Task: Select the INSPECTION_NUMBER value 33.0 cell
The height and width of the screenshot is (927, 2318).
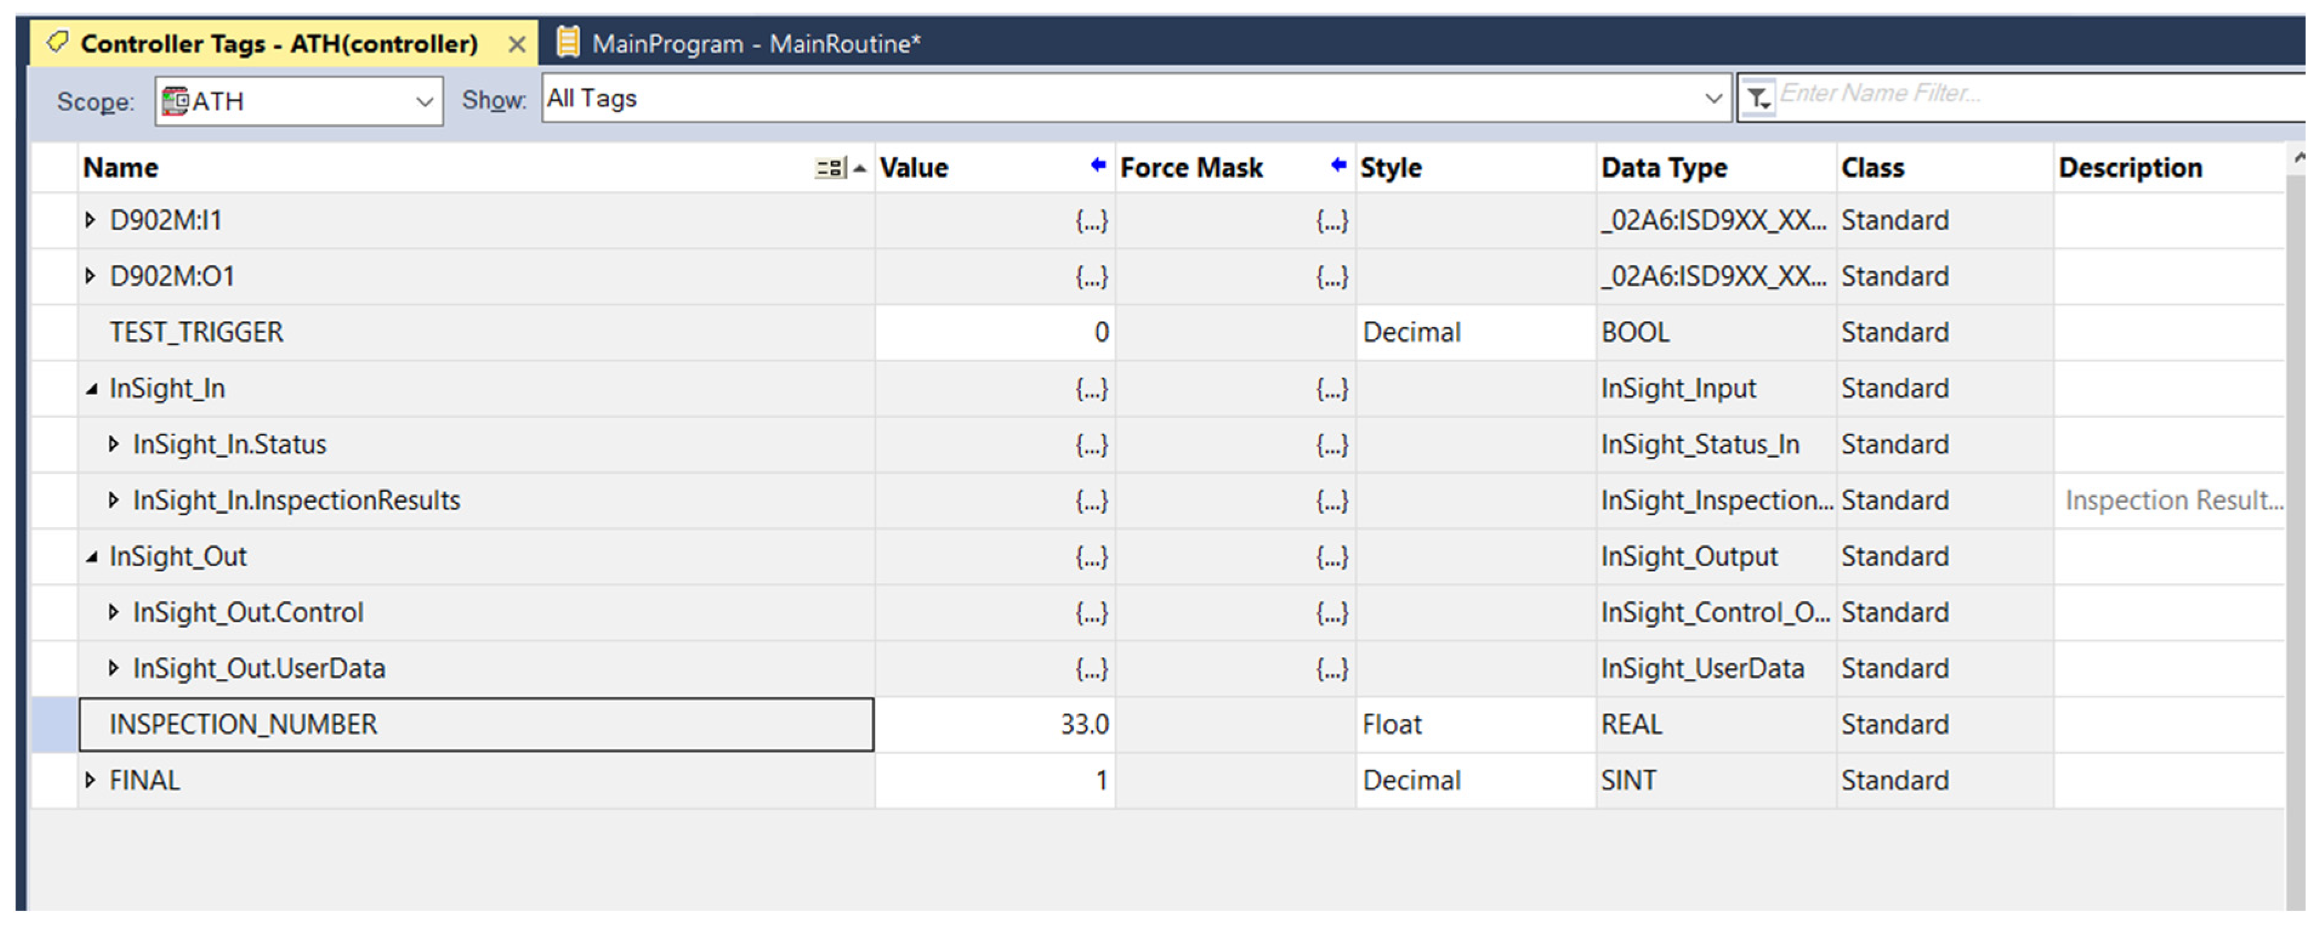Action: (994, 724)
